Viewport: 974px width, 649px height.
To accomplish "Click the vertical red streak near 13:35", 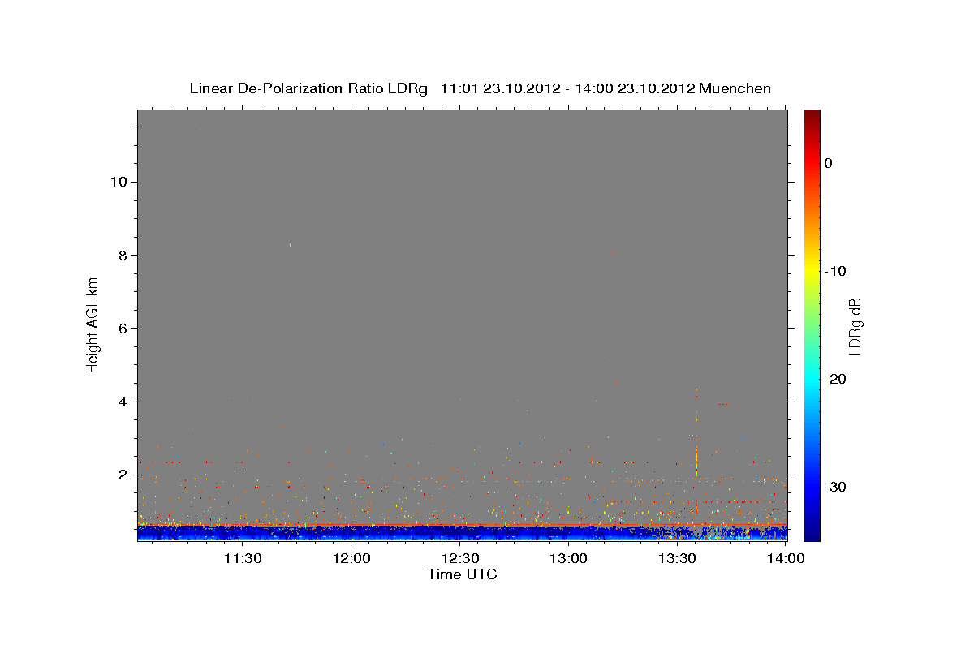I will 696,450.
